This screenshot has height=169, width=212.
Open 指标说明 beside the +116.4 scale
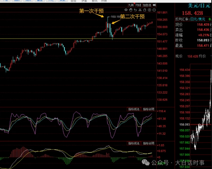coord(148,109)
